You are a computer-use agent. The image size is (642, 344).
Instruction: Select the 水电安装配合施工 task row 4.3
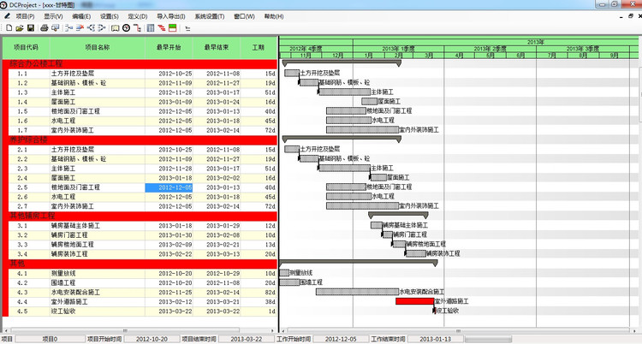pos(137,292)
